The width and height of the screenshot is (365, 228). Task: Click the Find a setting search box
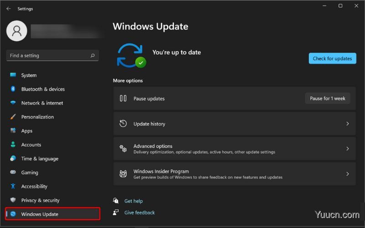(52, 55)
